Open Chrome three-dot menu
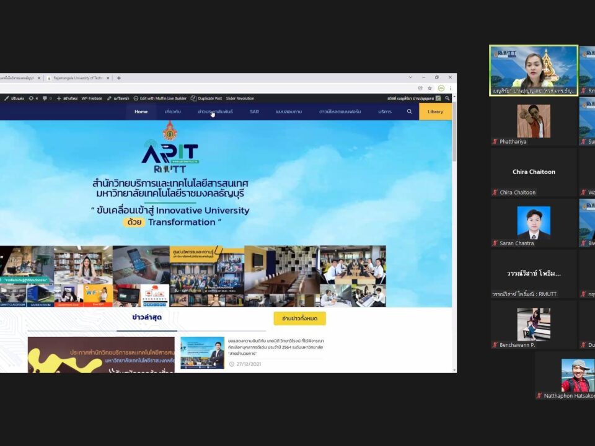 click(451, 88)
